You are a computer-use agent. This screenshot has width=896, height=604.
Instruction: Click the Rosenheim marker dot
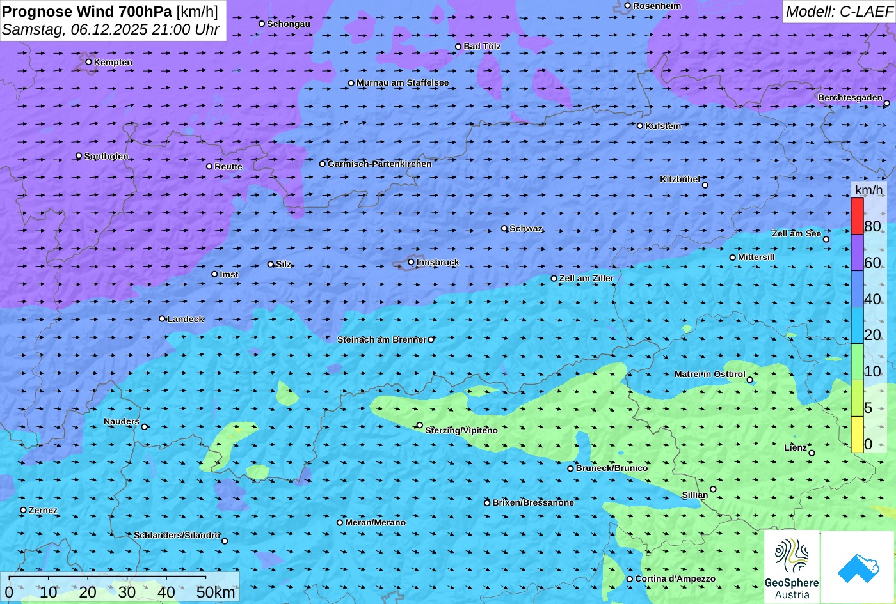pos(628,6)
